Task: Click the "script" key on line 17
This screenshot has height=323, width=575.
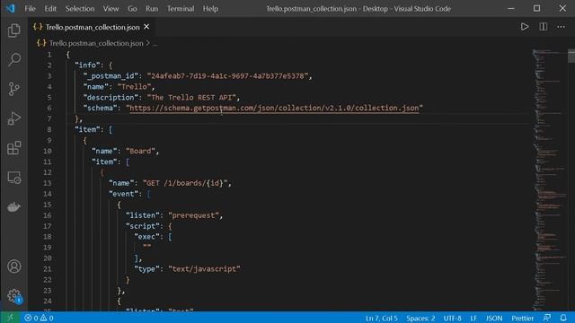Action: click(x=143, y=226)
